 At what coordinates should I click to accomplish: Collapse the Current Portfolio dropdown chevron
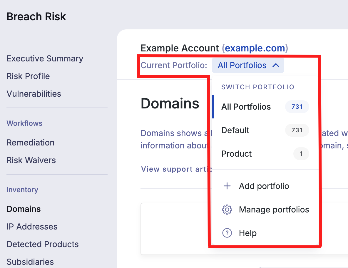click(x=276, y=65)
